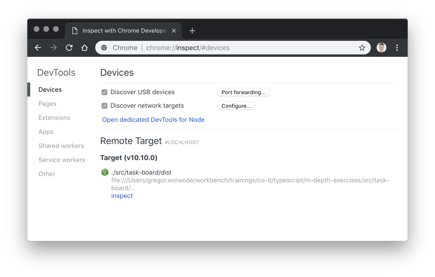The image size is (435, 277).
Task: Click the Remote Target heading
Action: click(x=131, y=141)
